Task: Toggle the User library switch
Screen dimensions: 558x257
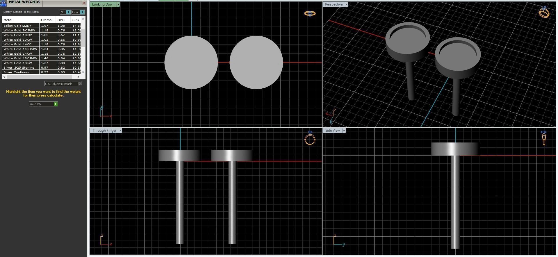Action: [x=78, y=12]
